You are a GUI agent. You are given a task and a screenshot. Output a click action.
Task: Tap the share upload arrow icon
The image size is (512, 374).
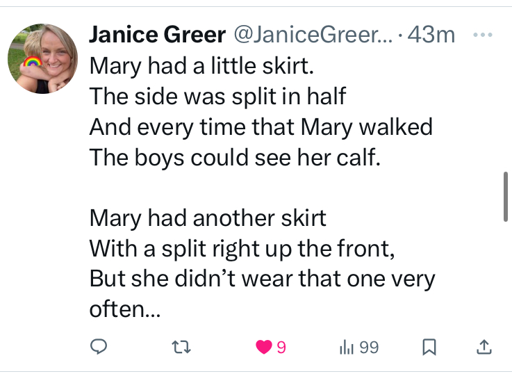pyautogui.click(x=486, y=347)
